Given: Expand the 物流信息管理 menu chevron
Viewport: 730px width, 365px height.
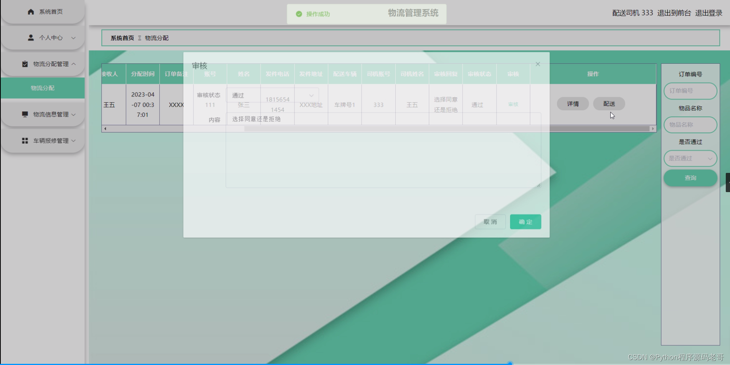Looking at the screenshot, I should (x=73, y=114).
